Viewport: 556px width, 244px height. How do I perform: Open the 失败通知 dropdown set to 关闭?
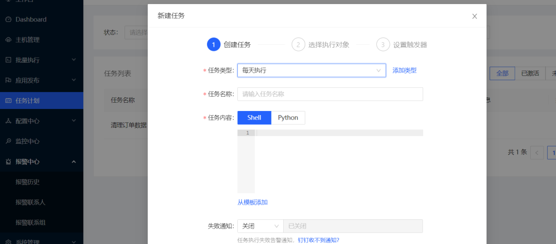[x=260, y=227]
